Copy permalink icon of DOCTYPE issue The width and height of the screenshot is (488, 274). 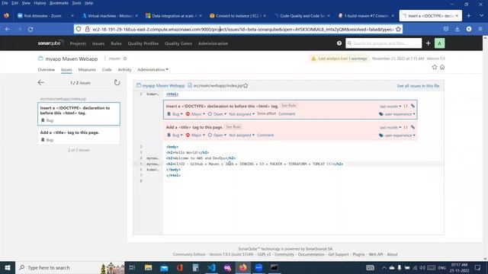[413, 106]
